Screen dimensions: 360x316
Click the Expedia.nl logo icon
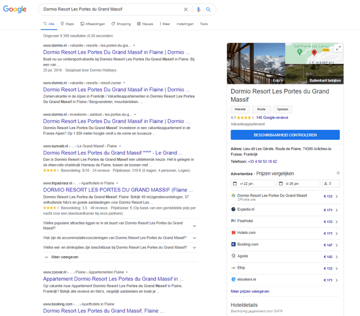[x=233, y=209]
